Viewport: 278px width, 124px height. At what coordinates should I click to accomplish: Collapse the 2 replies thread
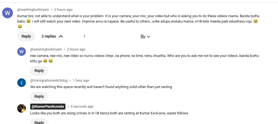pos(52,37)
